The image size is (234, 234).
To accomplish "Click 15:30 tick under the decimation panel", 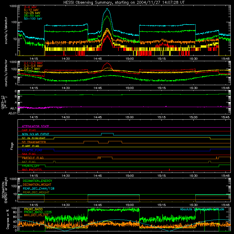I will (193, 205).
